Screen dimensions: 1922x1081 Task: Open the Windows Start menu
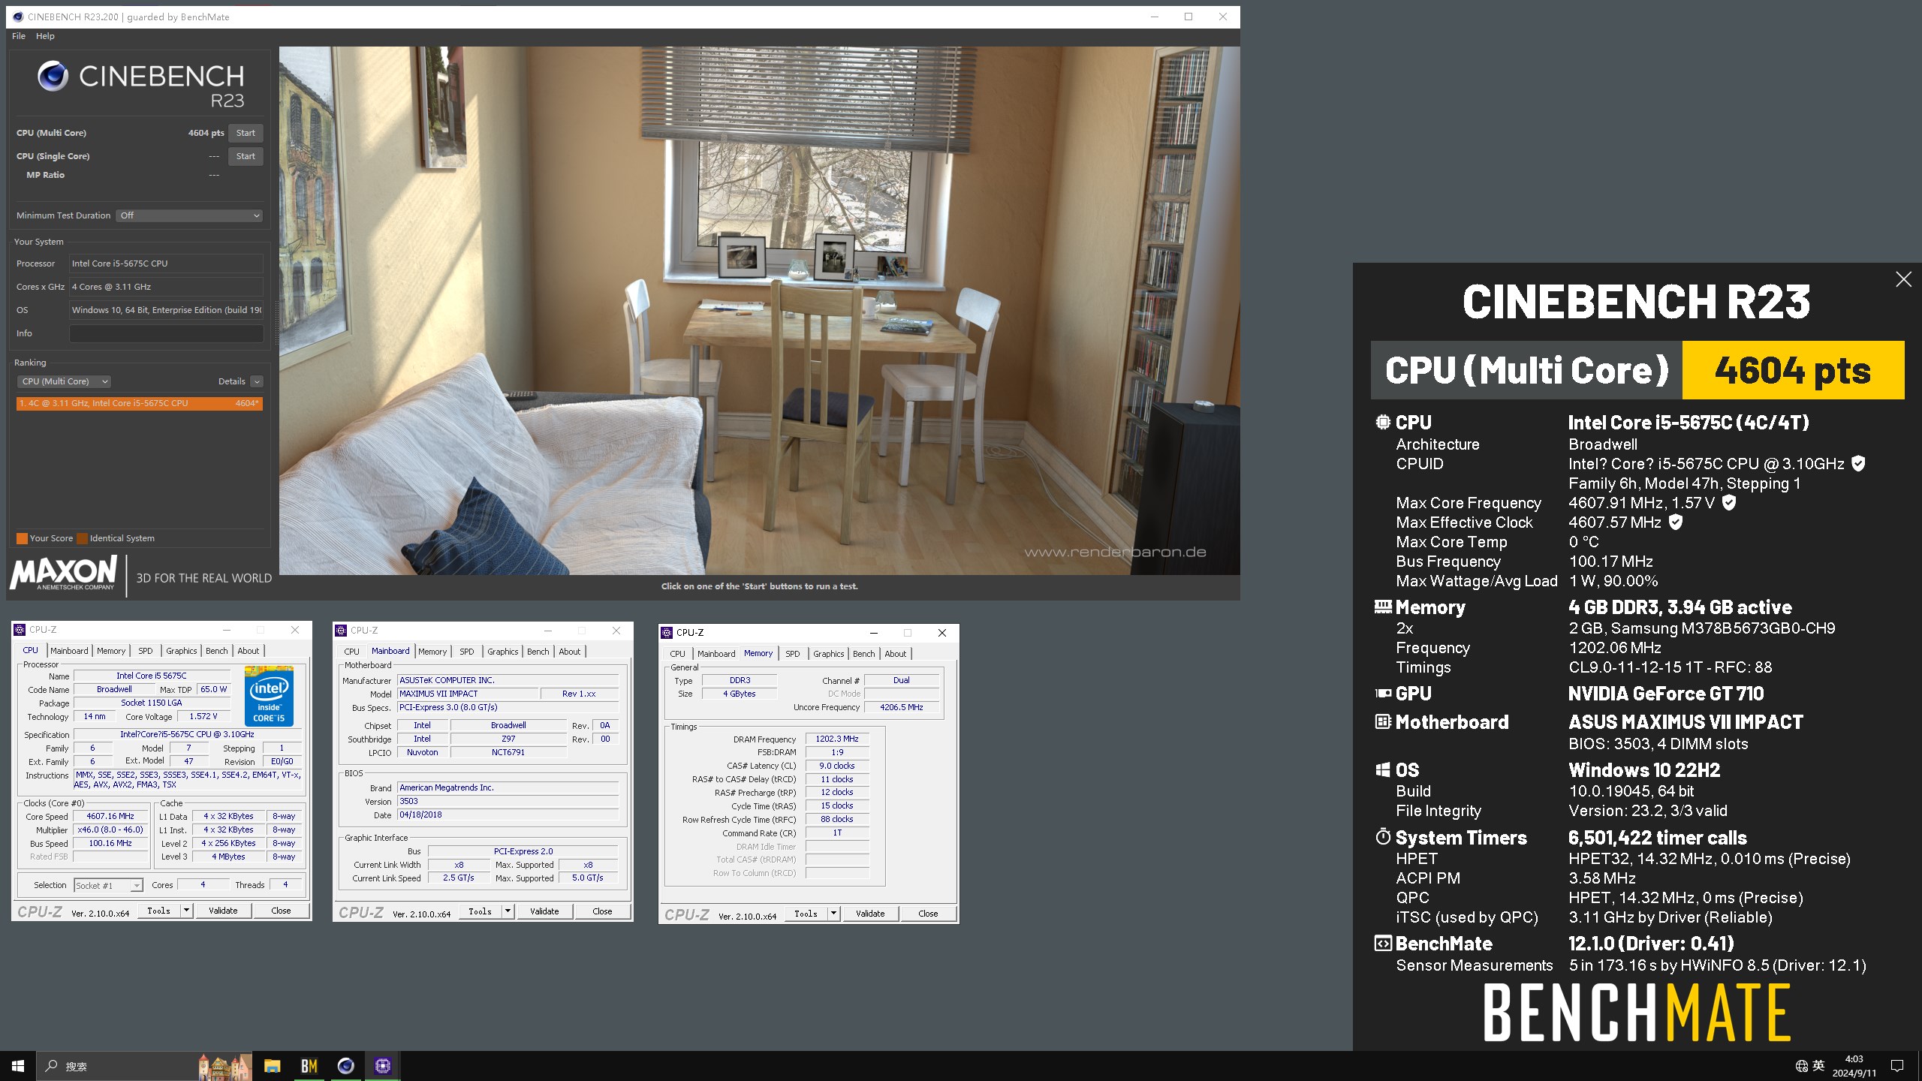tap(18, 1066)
